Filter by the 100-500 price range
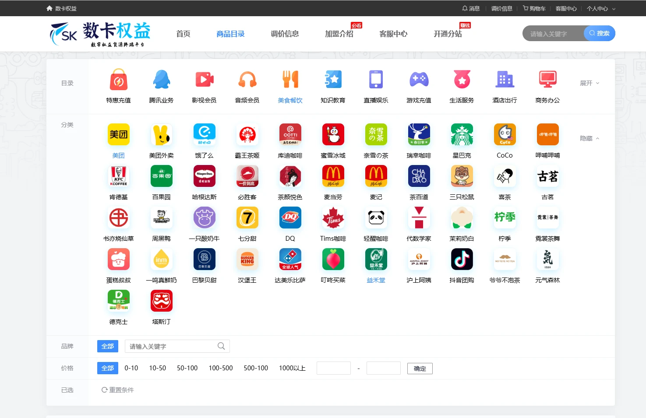Viewport: 646px width, 418px height. (x=221, y=368)
